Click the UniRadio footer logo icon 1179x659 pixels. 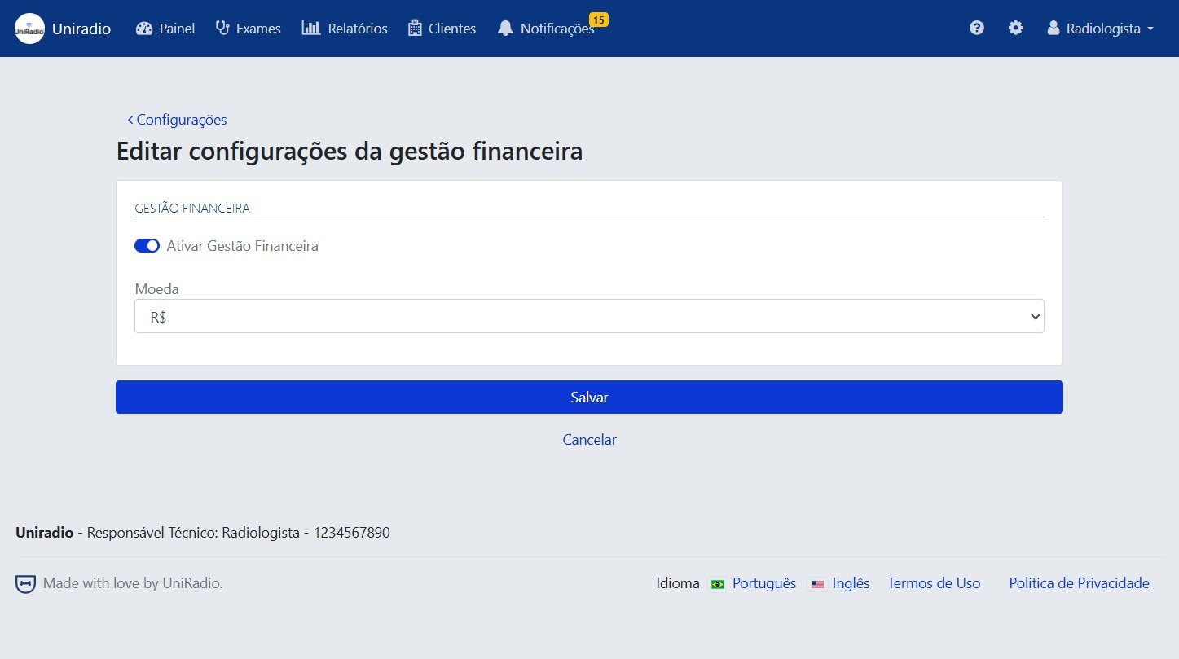26,583
